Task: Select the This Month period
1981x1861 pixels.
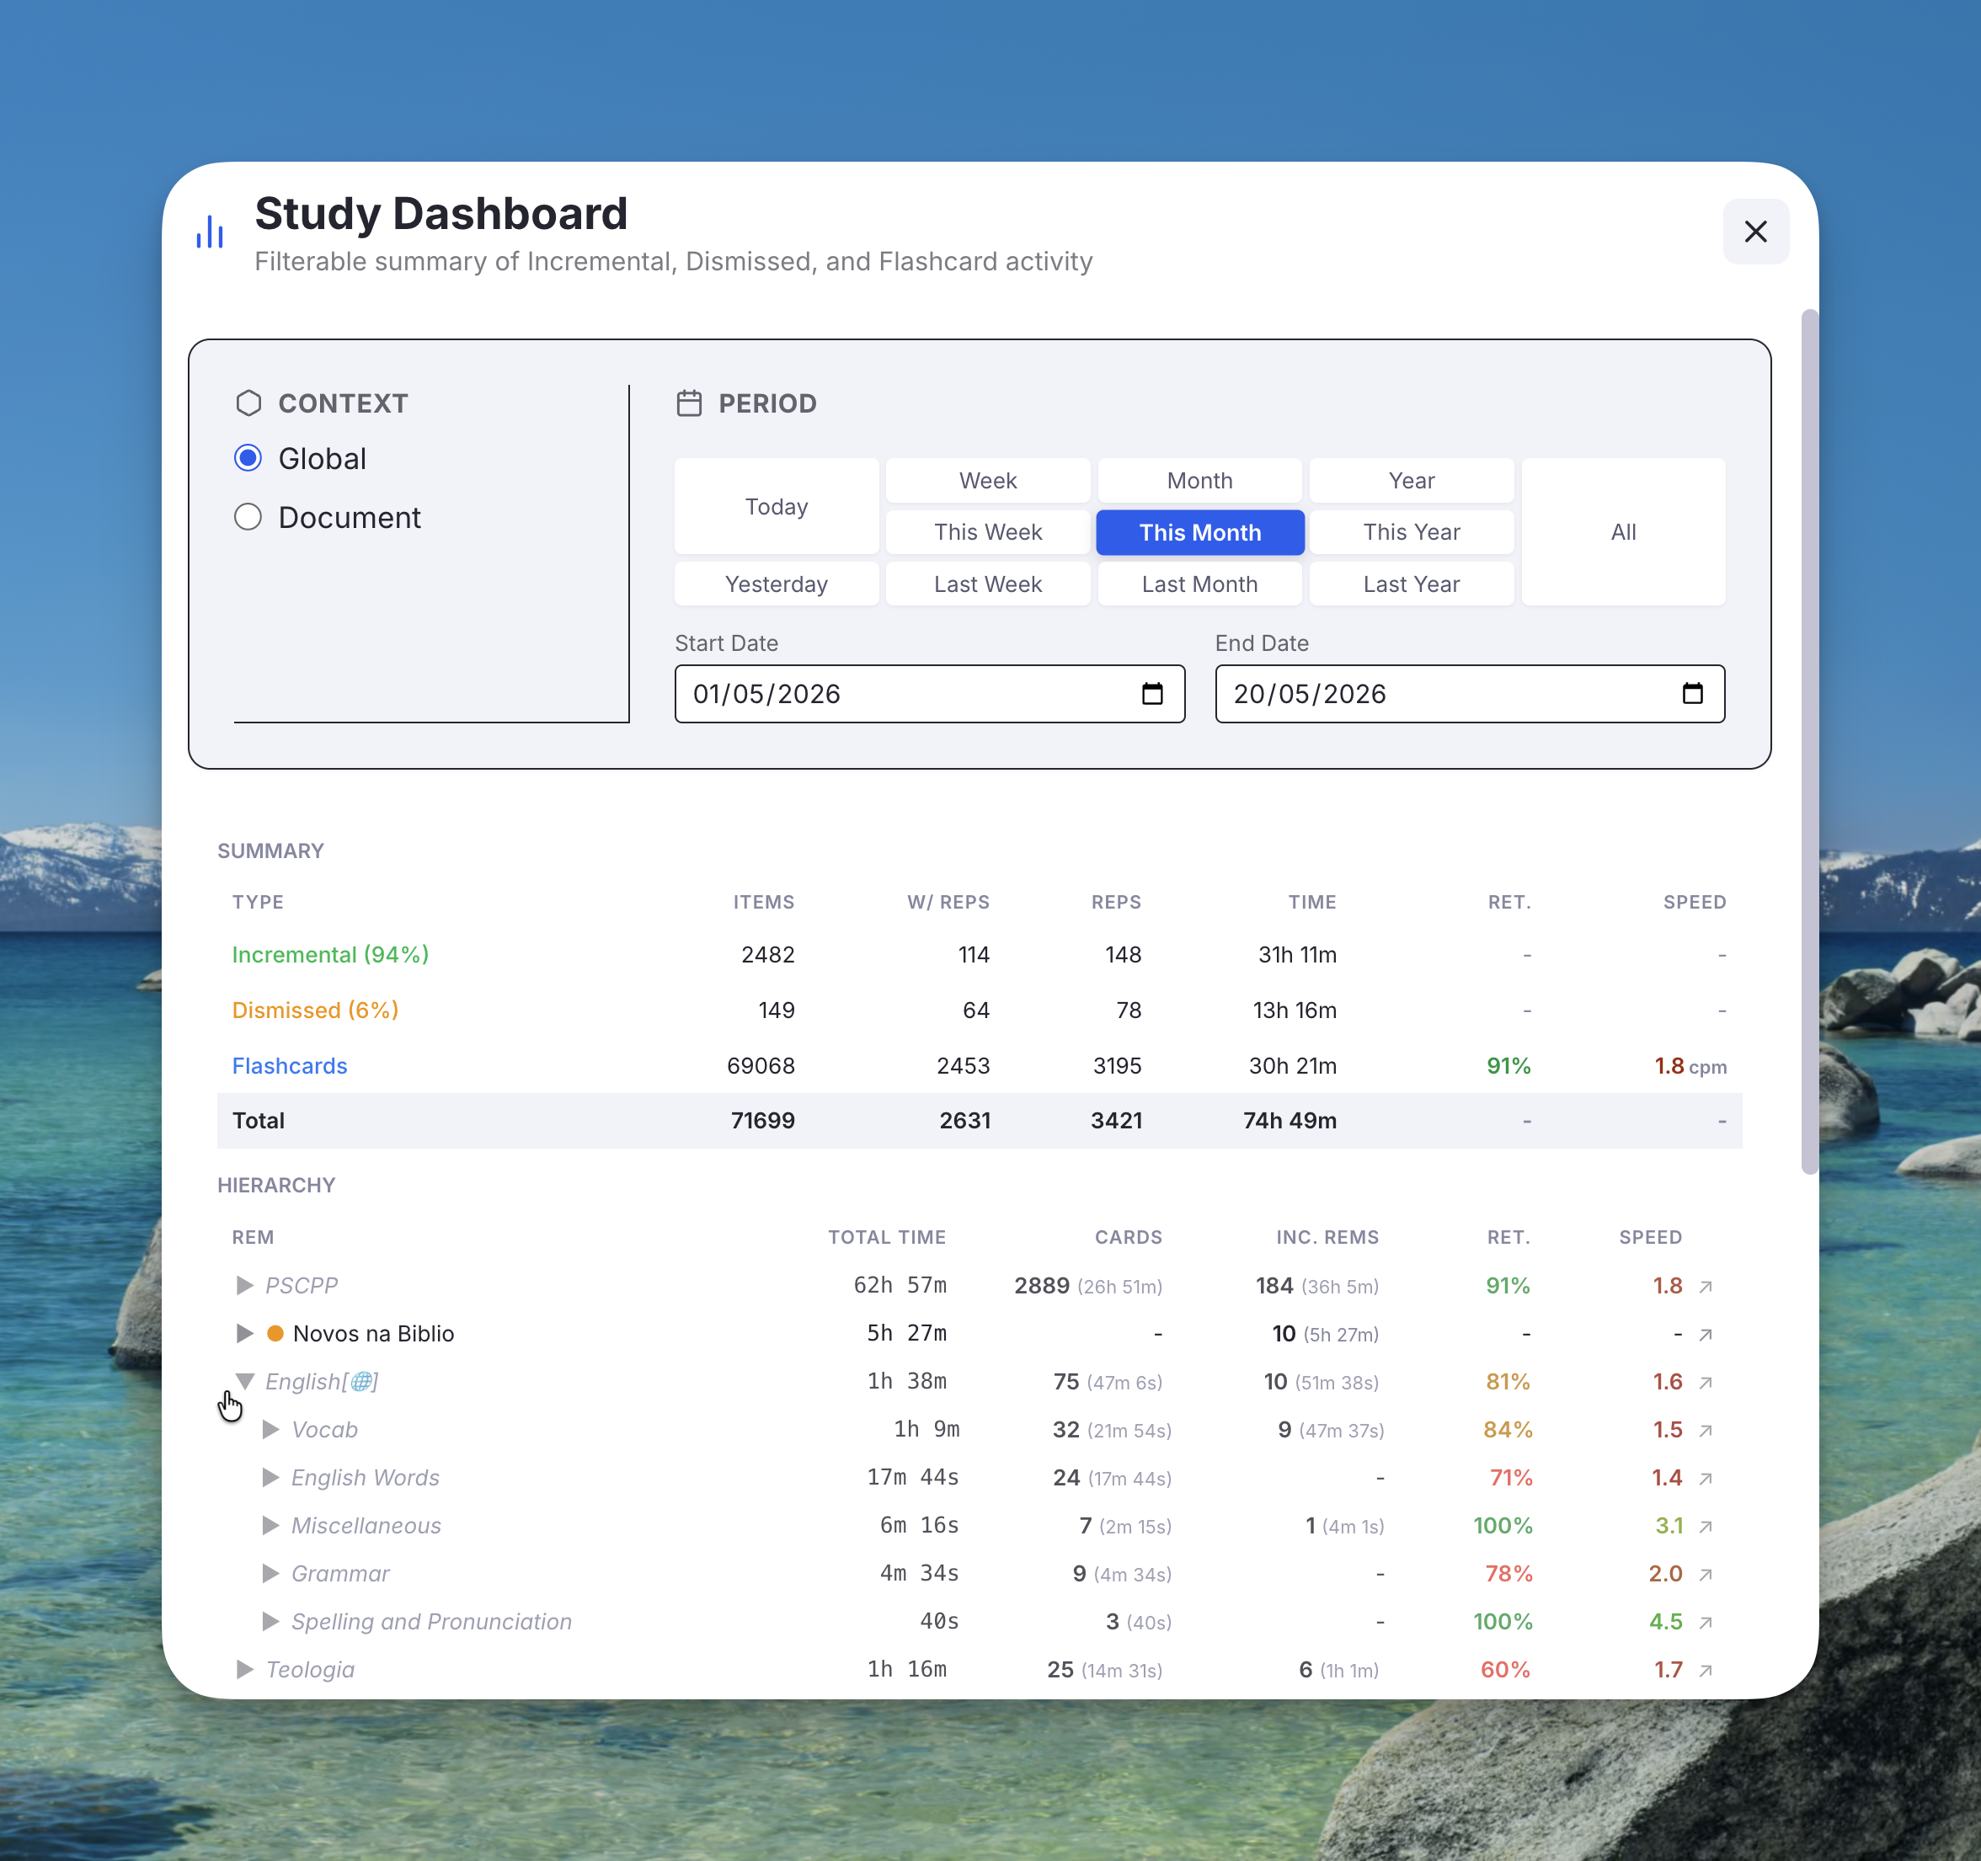Action: (1199, 532)
